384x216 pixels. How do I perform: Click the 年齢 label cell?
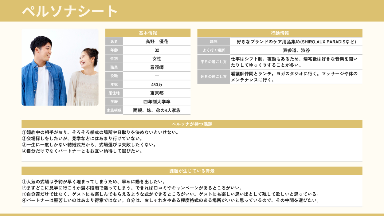coord(114,50)
